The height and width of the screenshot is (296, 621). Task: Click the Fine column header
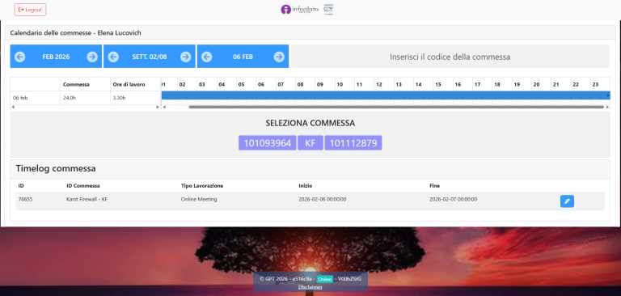(x=434, y=185)
